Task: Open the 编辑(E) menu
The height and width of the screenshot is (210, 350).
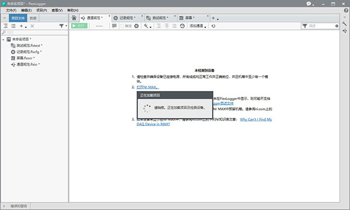Action: (26, 10)
